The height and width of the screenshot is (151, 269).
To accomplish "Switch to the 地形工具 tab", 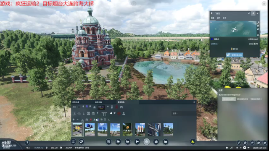I will 76,102.
